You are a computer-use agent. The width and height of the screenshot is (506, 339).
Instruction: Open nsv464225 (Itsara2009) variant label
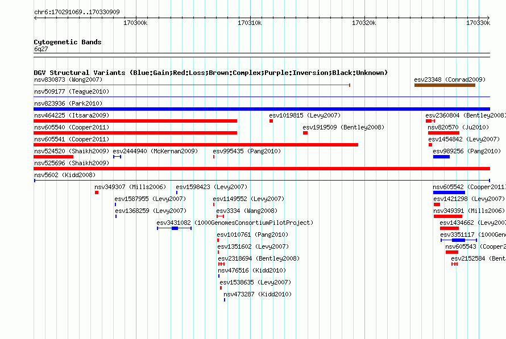click(72, 115)
